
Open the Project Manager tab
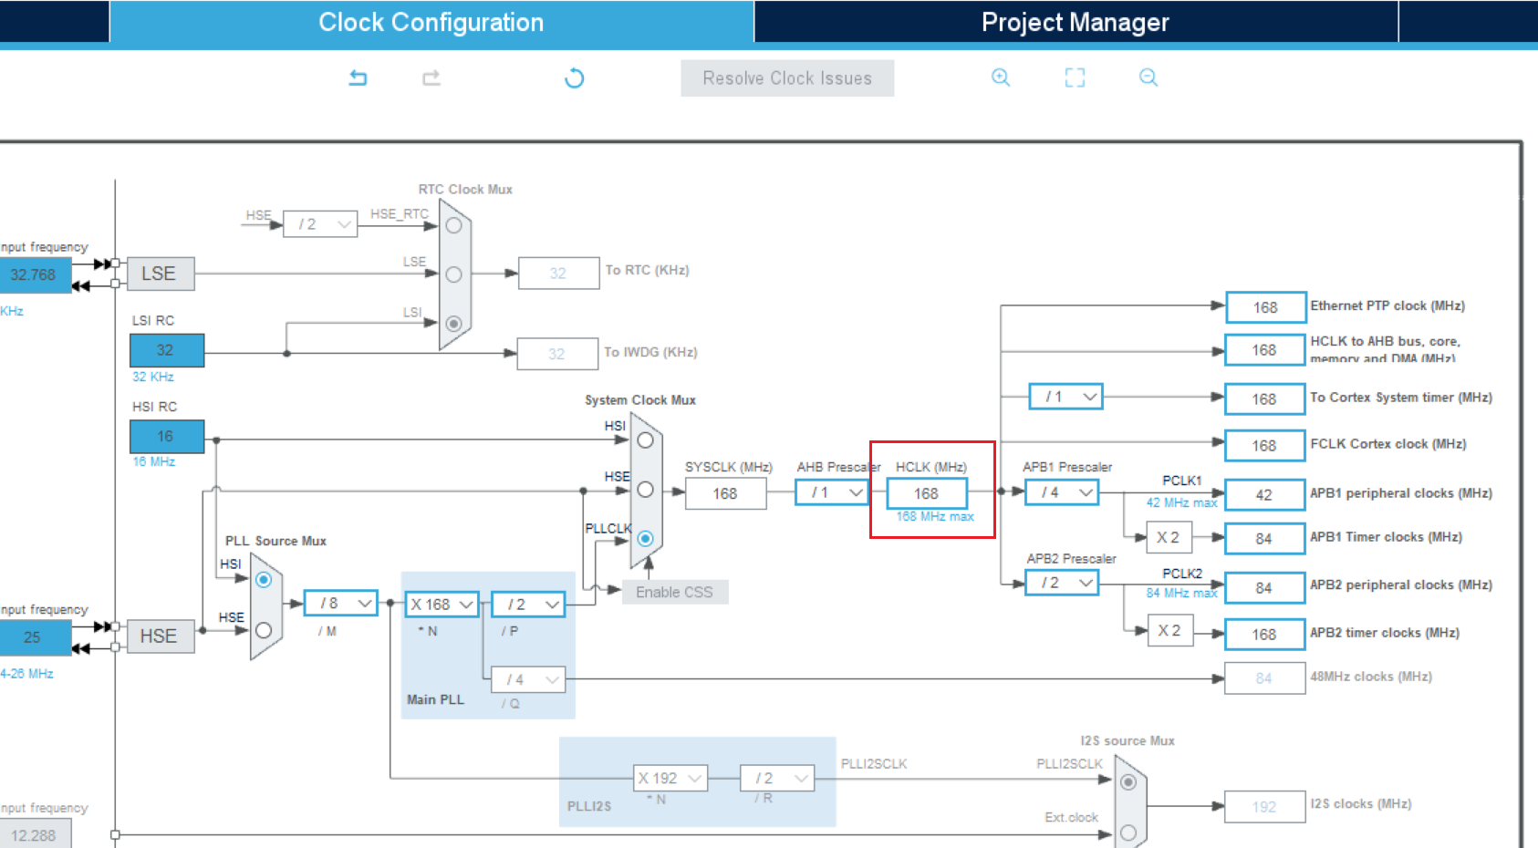click(x=1076, y=22)
